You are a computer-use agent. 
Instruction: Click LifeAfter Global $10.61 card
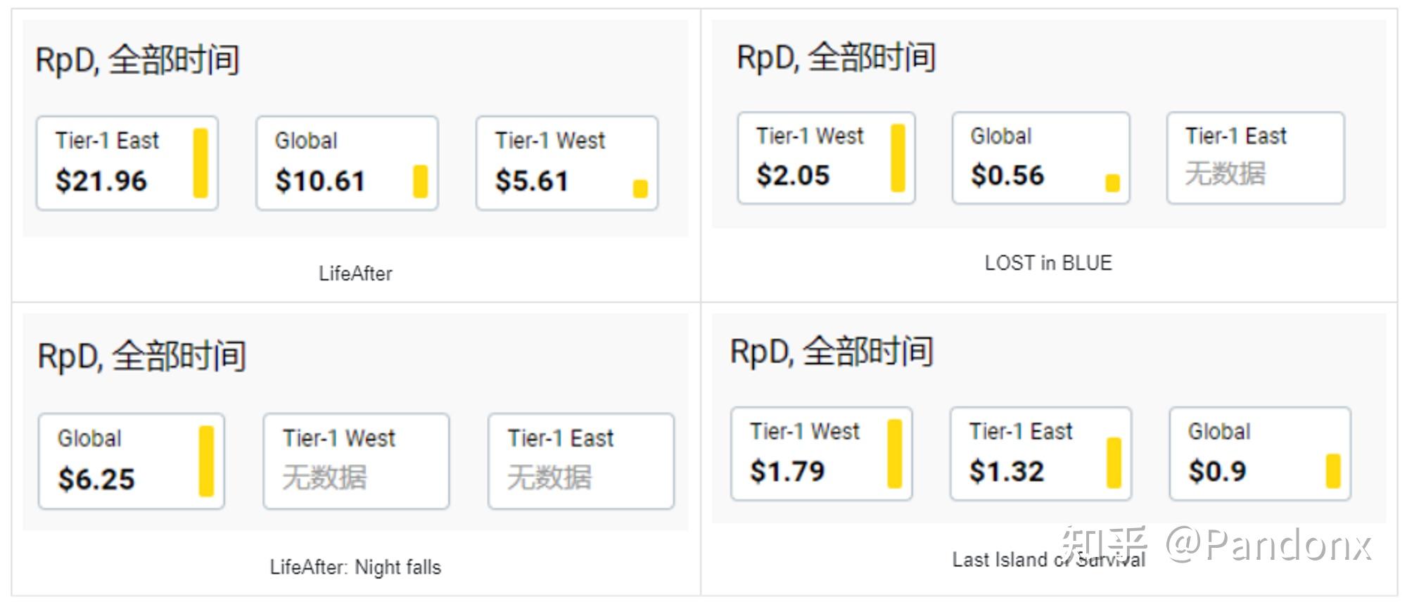click(x=346, y=163)
